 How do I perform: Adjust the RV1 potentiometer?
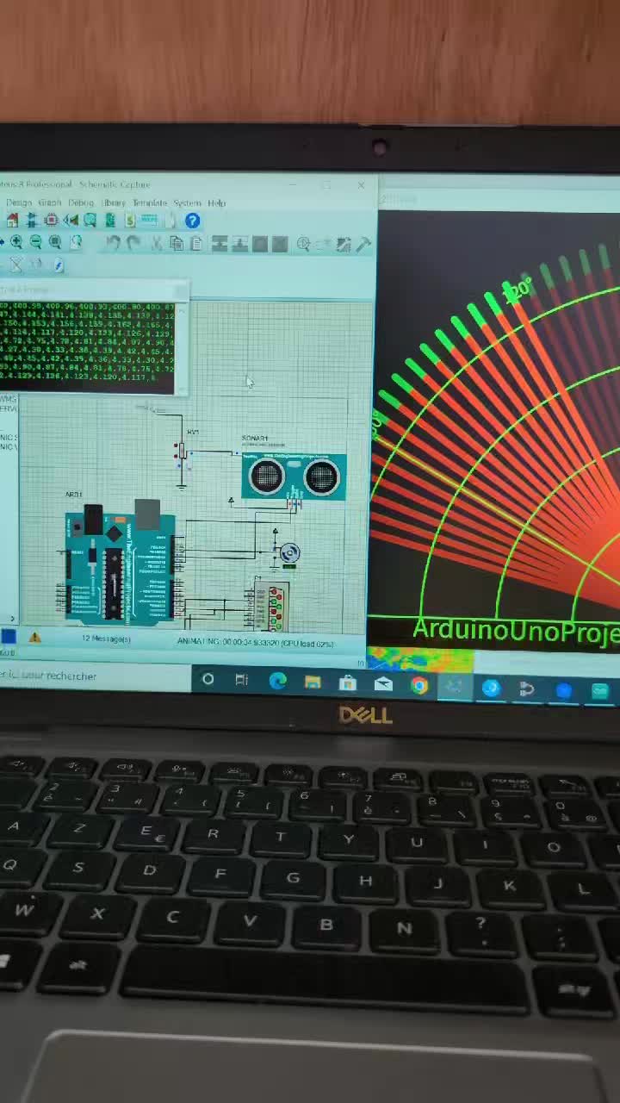pyautogui.click(x=182, y=452)
